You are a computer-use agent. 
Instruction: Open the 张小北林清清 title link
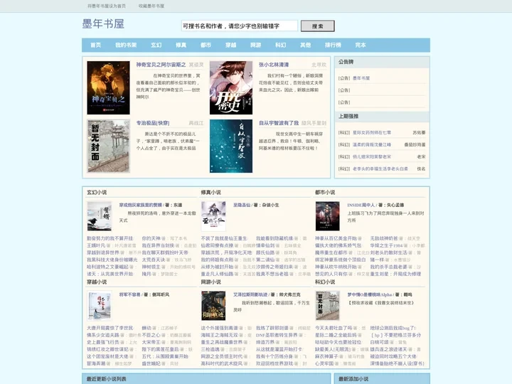tap(274, 65)
